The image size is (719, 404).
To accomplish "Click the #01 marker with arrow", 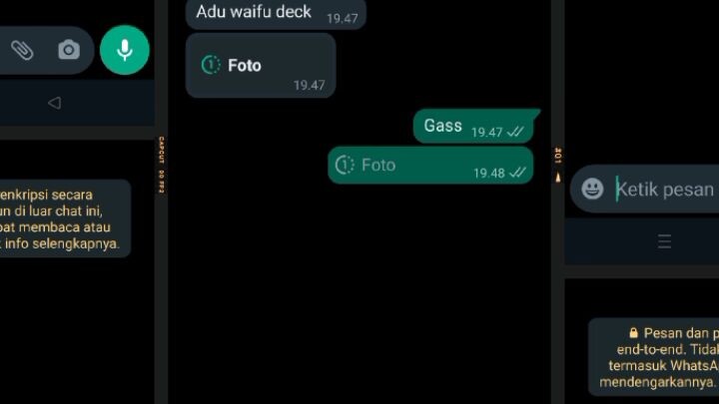I will click(558, 165).
